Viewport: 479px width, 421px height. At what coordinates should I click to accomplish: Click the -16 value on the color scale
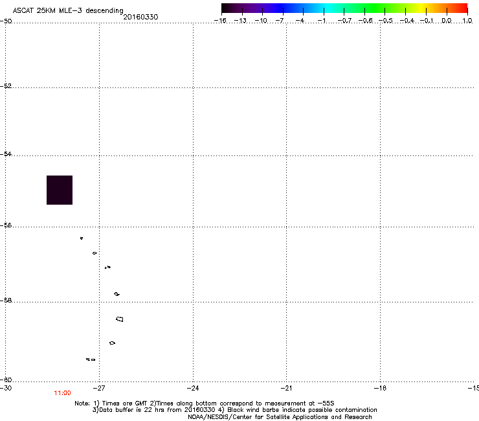coord(220,21)
